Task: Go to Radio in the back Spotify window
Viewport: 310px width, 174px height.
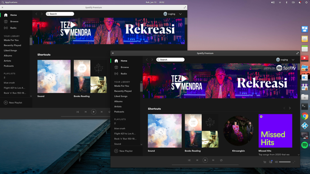Action: (x=13, y=28)
